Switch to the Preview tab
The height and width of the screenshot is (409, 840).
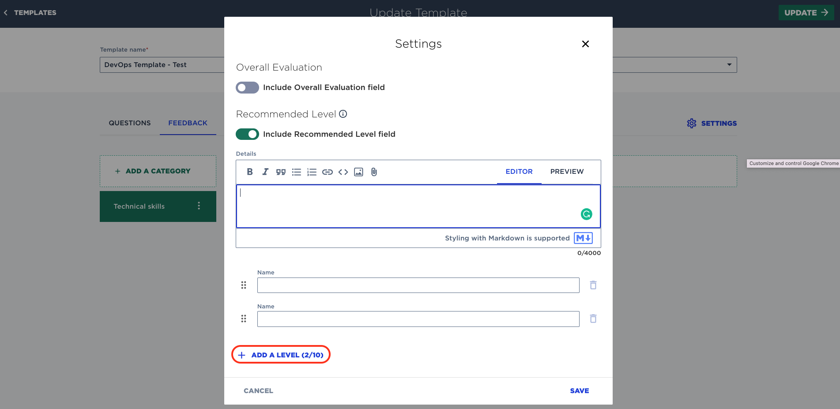567,172
